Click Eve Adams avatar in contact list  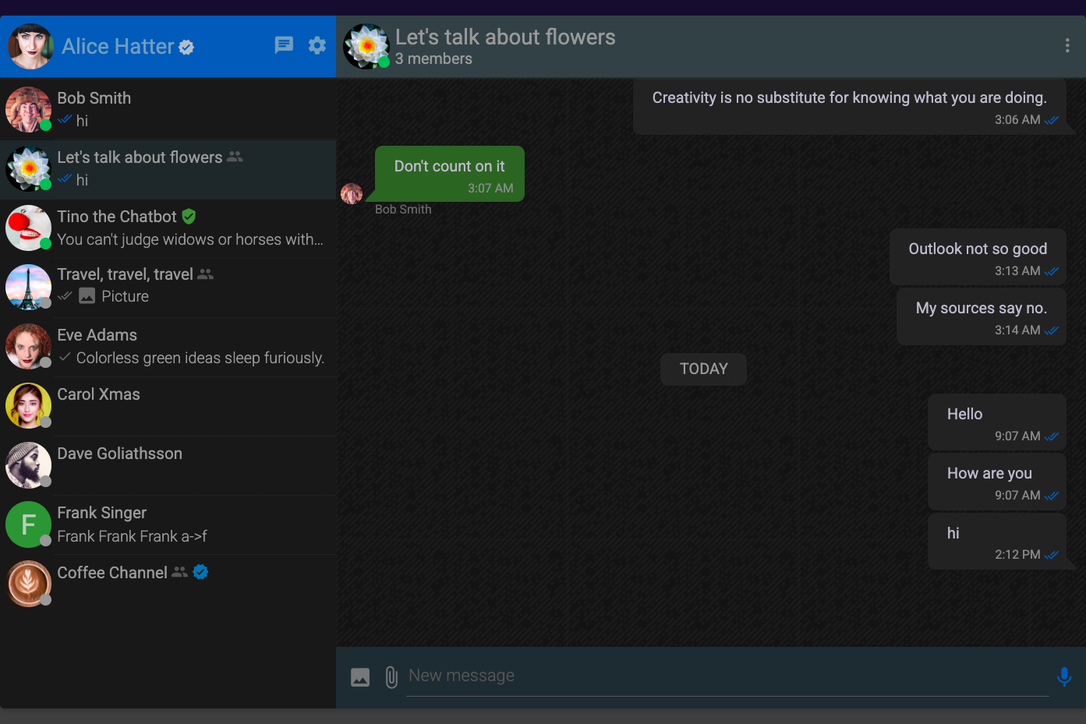click(28, 347)
